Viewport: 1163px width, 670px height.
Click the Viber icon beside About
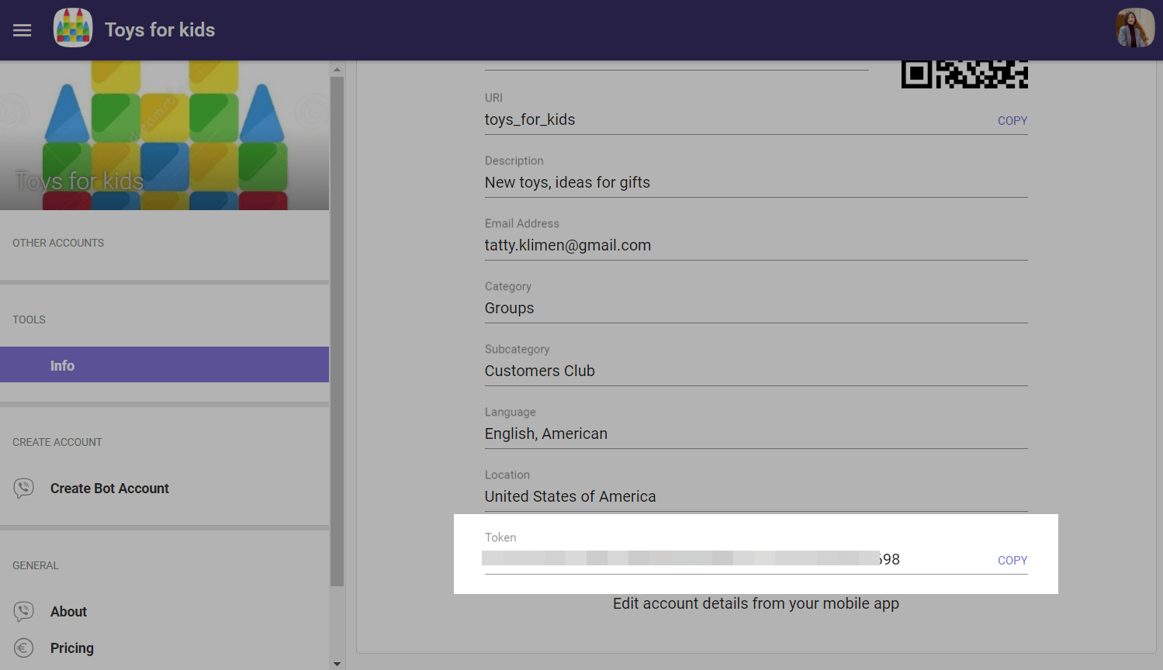point(24,611)
